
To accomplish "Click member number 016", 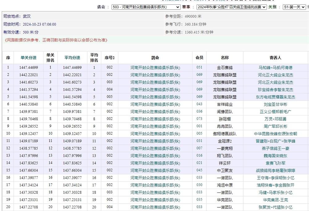I will (x=199, y=155).
